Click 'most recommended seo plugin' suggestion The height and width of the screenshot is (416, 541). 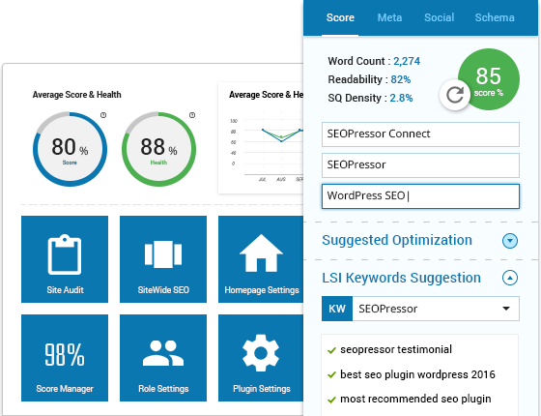(x=415, y=399)
